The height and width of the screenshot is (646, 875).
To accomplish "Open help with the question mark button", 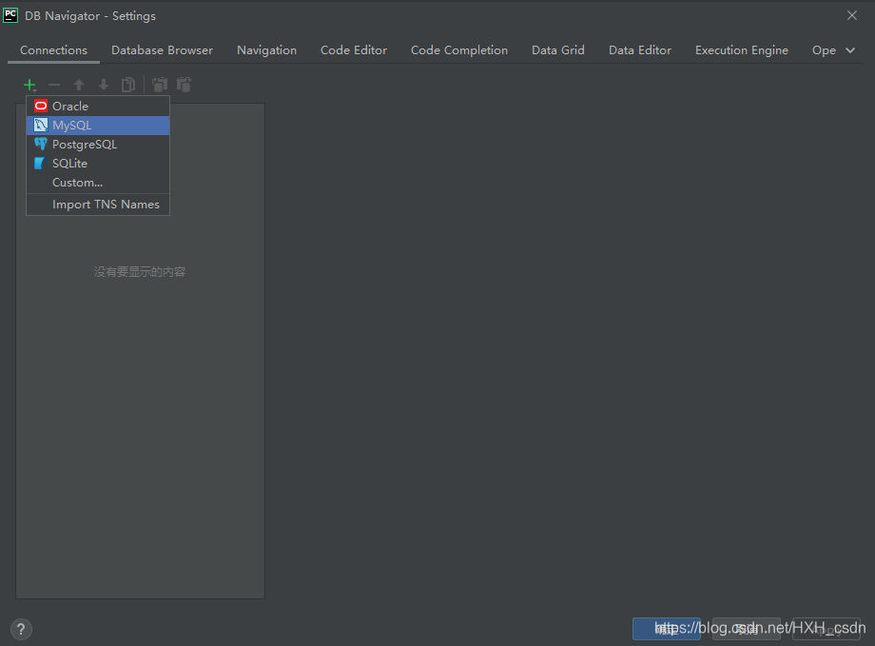I will [x=21, y=629].
